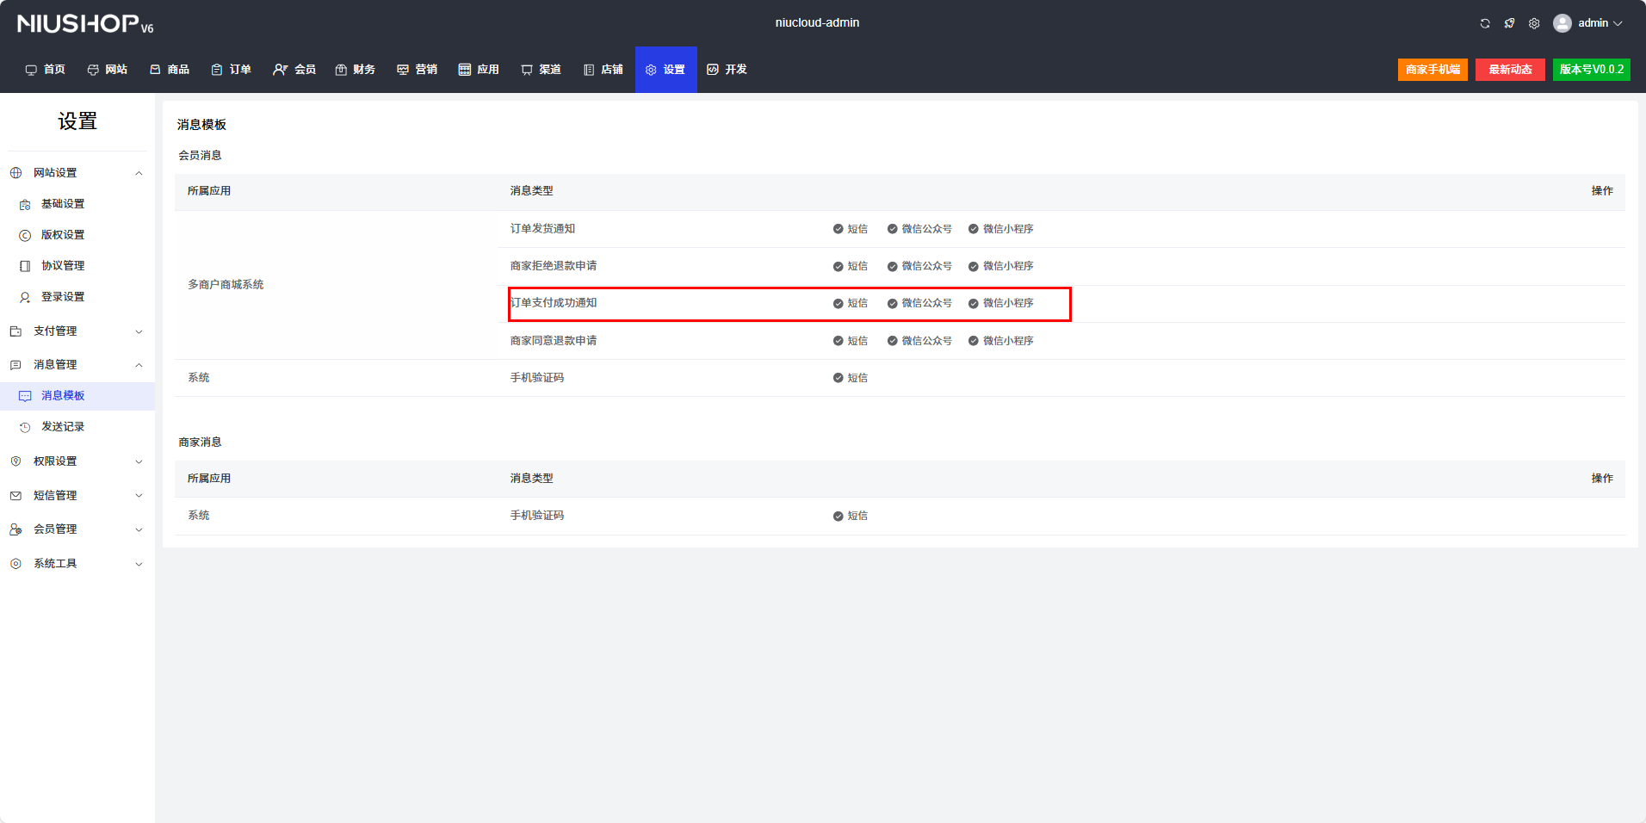The width and height of the screenshot is (1646, 823).
Task: Click the green 版本号V0.0.2 badge
Action: [1591, 70]
